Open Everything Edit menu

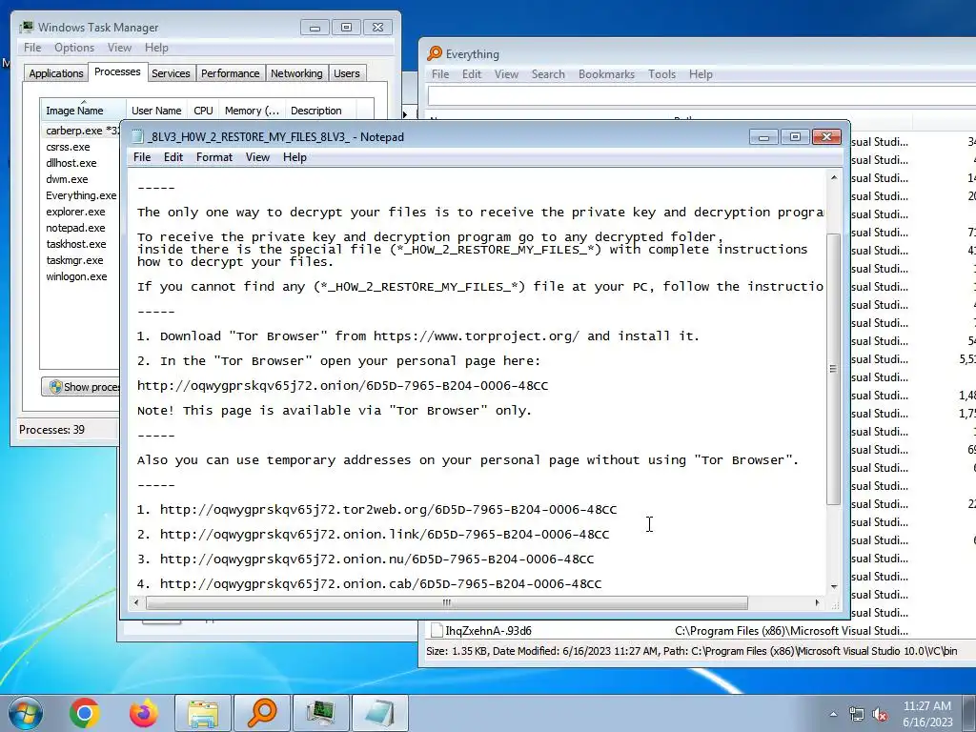[471, 74]
